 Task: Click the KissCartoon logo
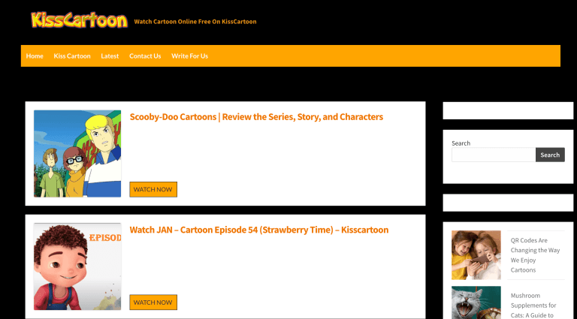[79, 20]
